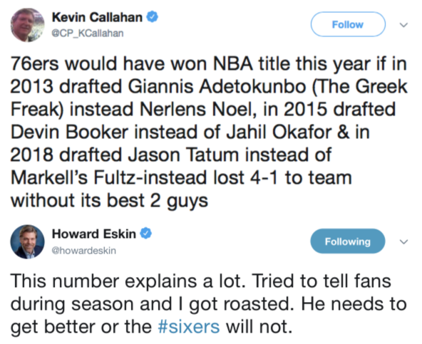The height and width of the screenshot is (344, 422).
Task: Open Kevin Callahan's tweet about the 76ers draft picks
Action: pos(209,132)
